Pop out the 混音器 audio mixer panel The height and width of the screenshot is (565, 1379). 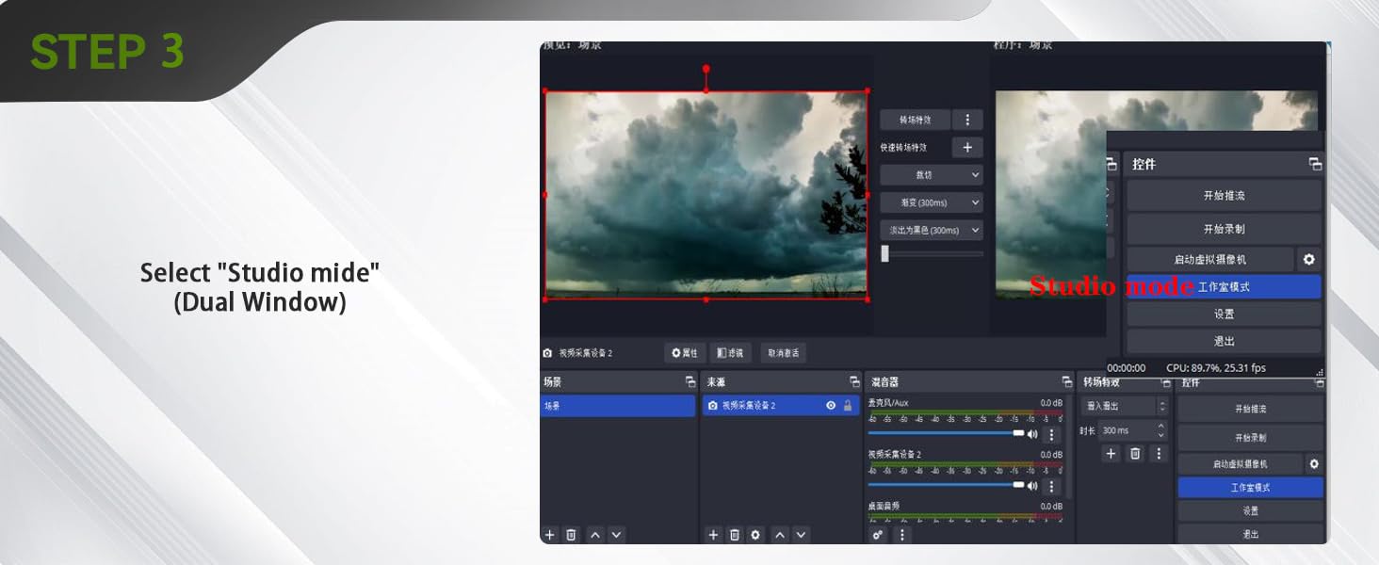[x=1066, y=382]
